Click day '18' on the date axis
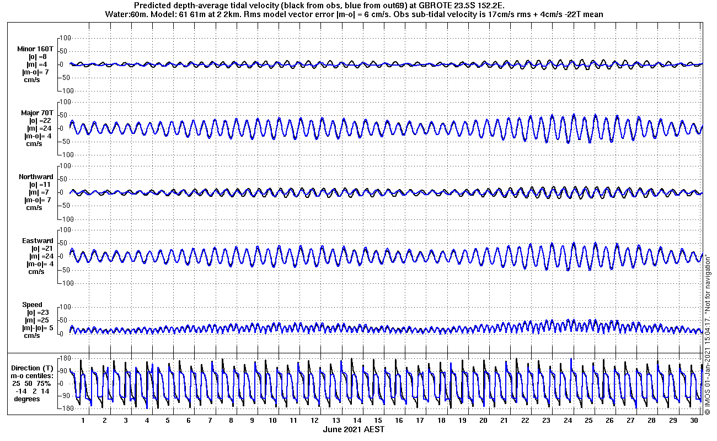Image resolution: width=717 pixels, height=441 pixels. [441, 421]
